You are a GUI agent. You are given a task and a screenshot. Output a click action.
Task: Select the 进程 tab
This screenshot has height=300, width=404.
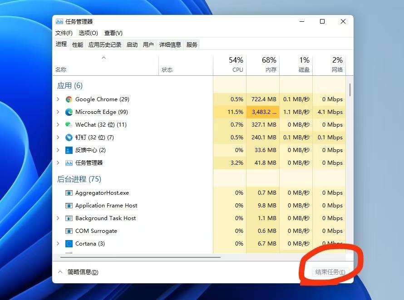tap(61, 44)
